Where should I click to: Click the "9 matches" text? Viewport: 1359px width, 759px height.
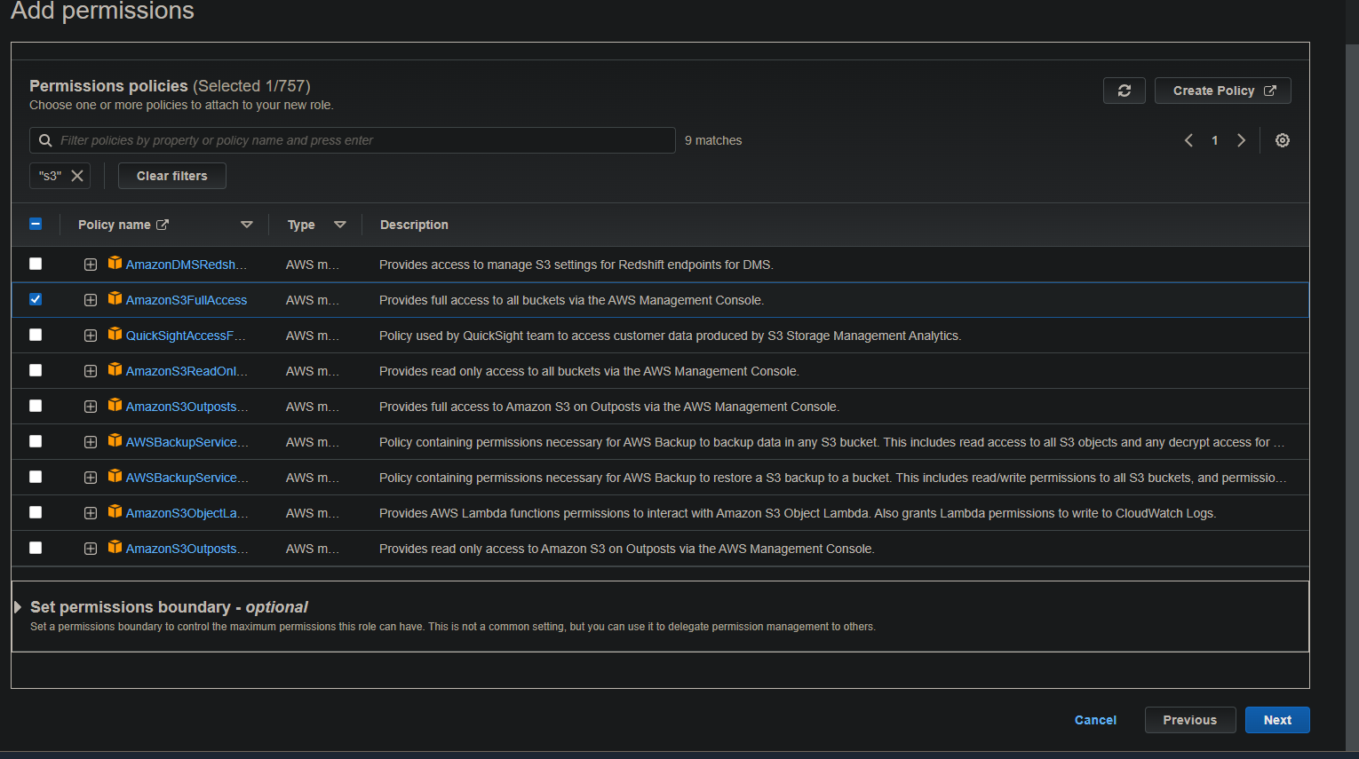713,140
